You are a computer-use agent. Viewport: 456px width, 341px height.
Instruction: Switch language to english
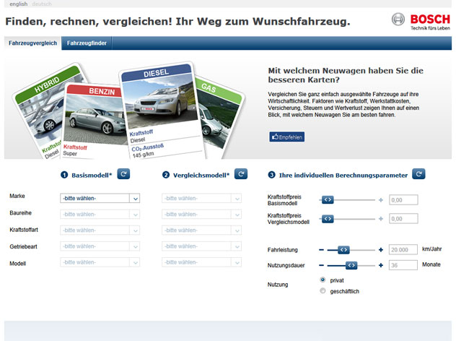18,4
